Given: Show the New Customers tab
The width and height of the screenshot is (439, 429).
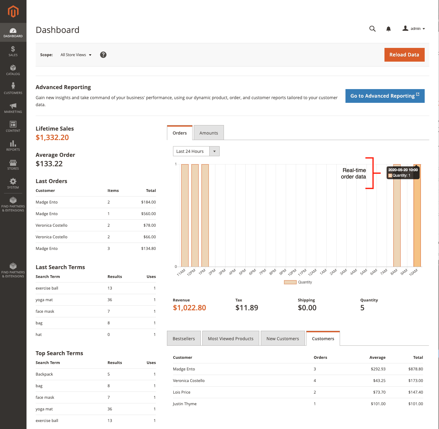Looking at the screenshot, I should click(283, 338).
